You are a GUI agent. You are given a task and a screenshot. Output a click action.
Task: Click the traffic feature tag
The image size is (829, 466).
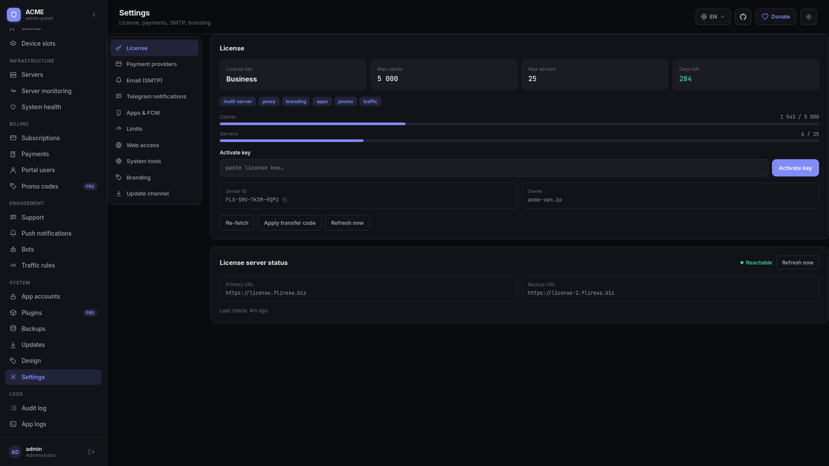[370, 101]
